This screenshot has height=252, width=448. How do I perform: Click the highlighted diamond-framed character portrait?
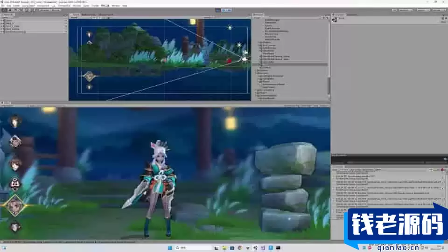tap(15, 205)
